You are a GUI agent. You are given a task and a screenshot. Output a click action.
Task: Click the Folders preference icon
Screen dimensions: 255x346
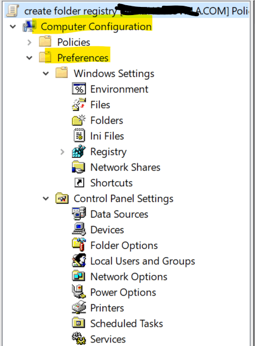pos(79,120)
